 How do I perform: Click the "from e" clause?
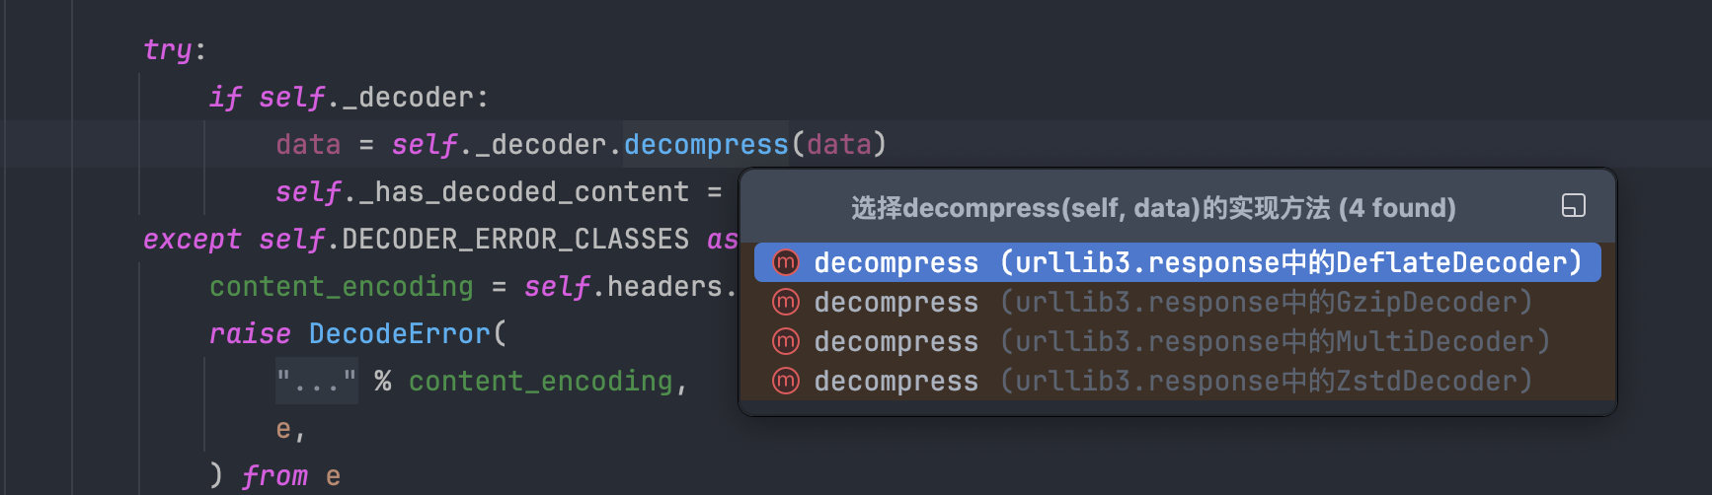[x=290, y=475]
